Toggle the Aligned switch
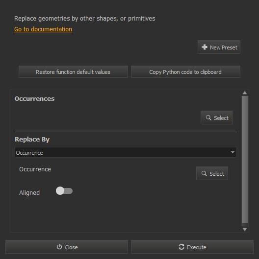 pyautogui.click(x=64, y=191)
